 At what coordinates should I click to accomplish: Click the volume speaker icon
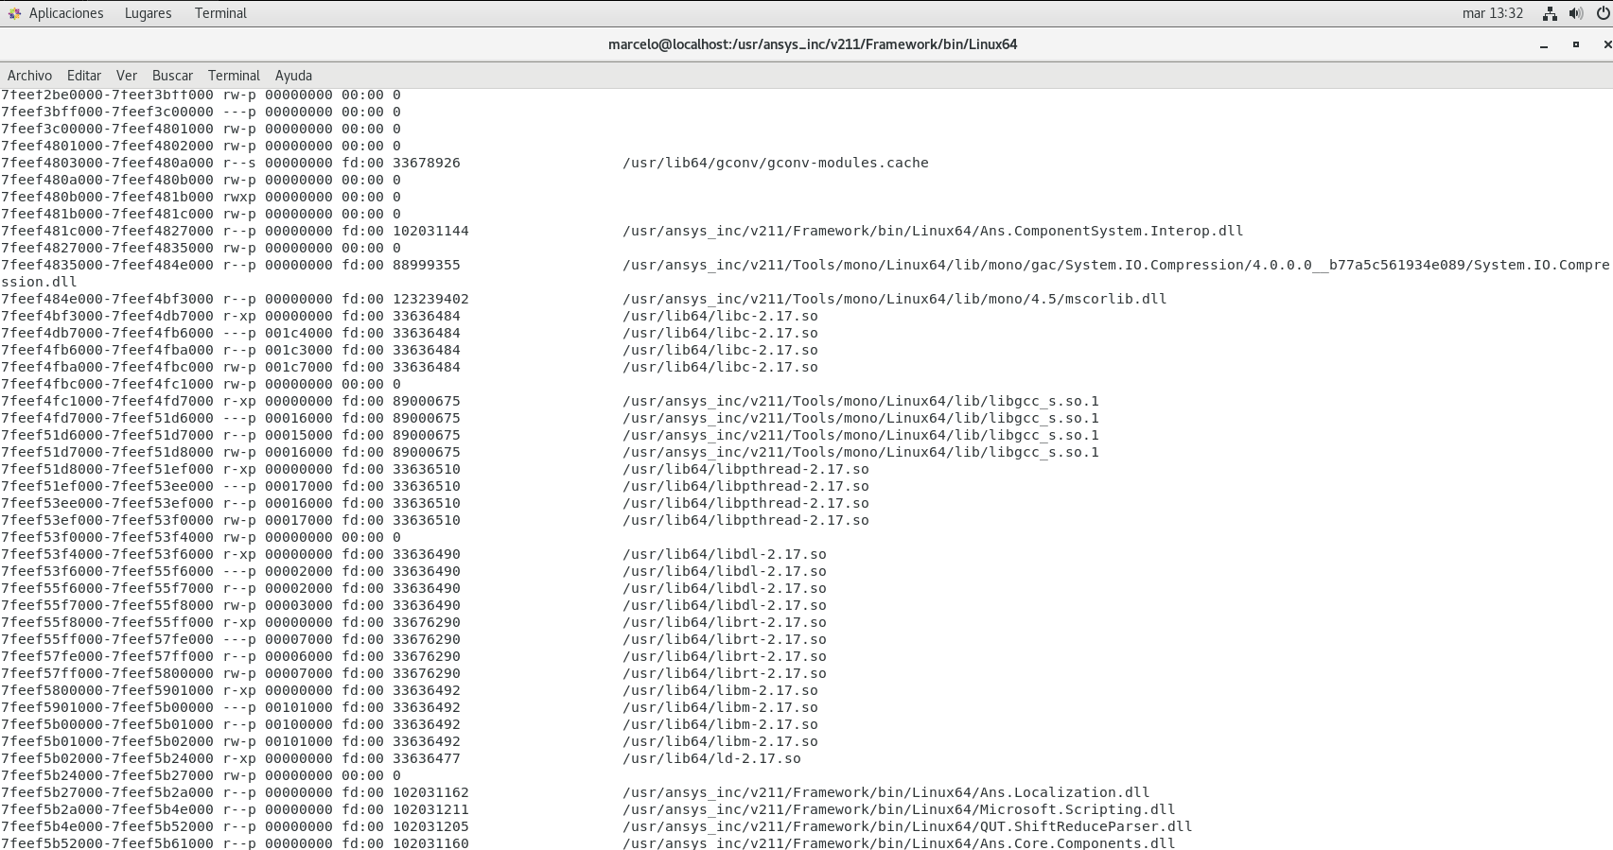(x=1576, y=13)
